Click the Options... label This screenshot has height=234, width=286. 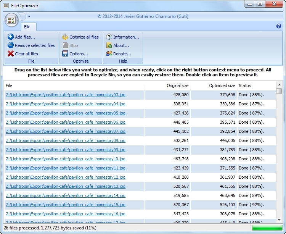coord(79,54)
